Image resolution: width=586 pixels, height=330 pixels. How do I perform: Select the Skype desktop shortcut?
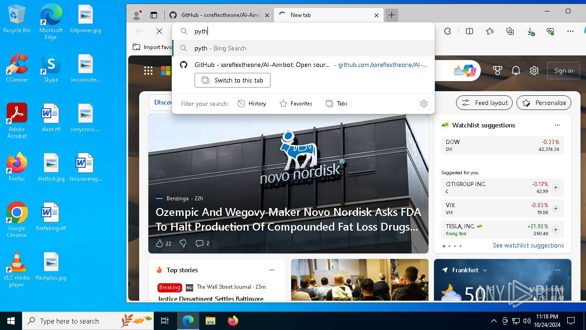tap(51, 68)
